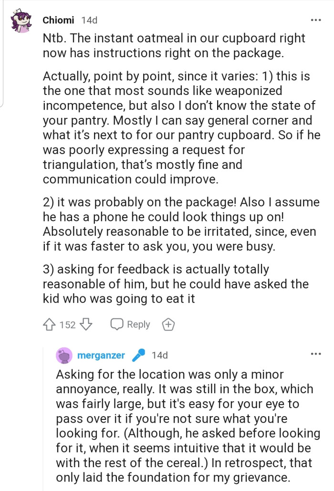The width and height of the screenshot is (334, 491).
Task: Open the options menu for merganzer's reply
Action: click(315, 354)
